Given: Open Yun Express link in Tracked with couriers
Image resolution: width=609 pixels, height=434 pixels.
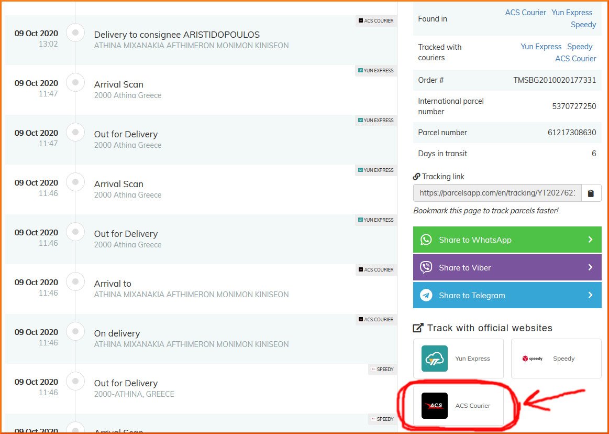Looking at the screenshot, I should point(541,47).
